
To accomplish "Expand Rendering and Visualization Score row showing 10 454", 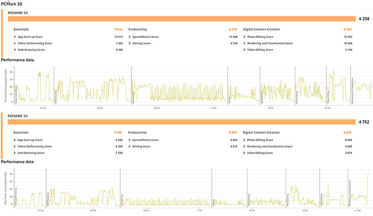I will pos(297,43).
